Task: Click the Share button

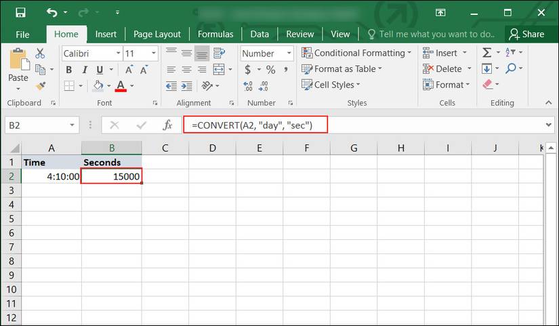Action: [526, 34]
